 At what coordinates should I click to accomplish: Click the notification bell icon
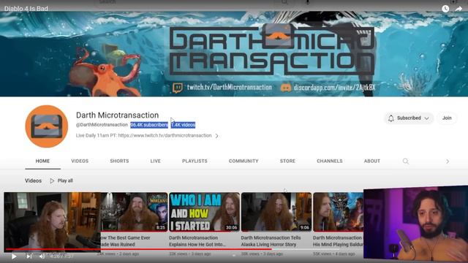tap(391, 118)
